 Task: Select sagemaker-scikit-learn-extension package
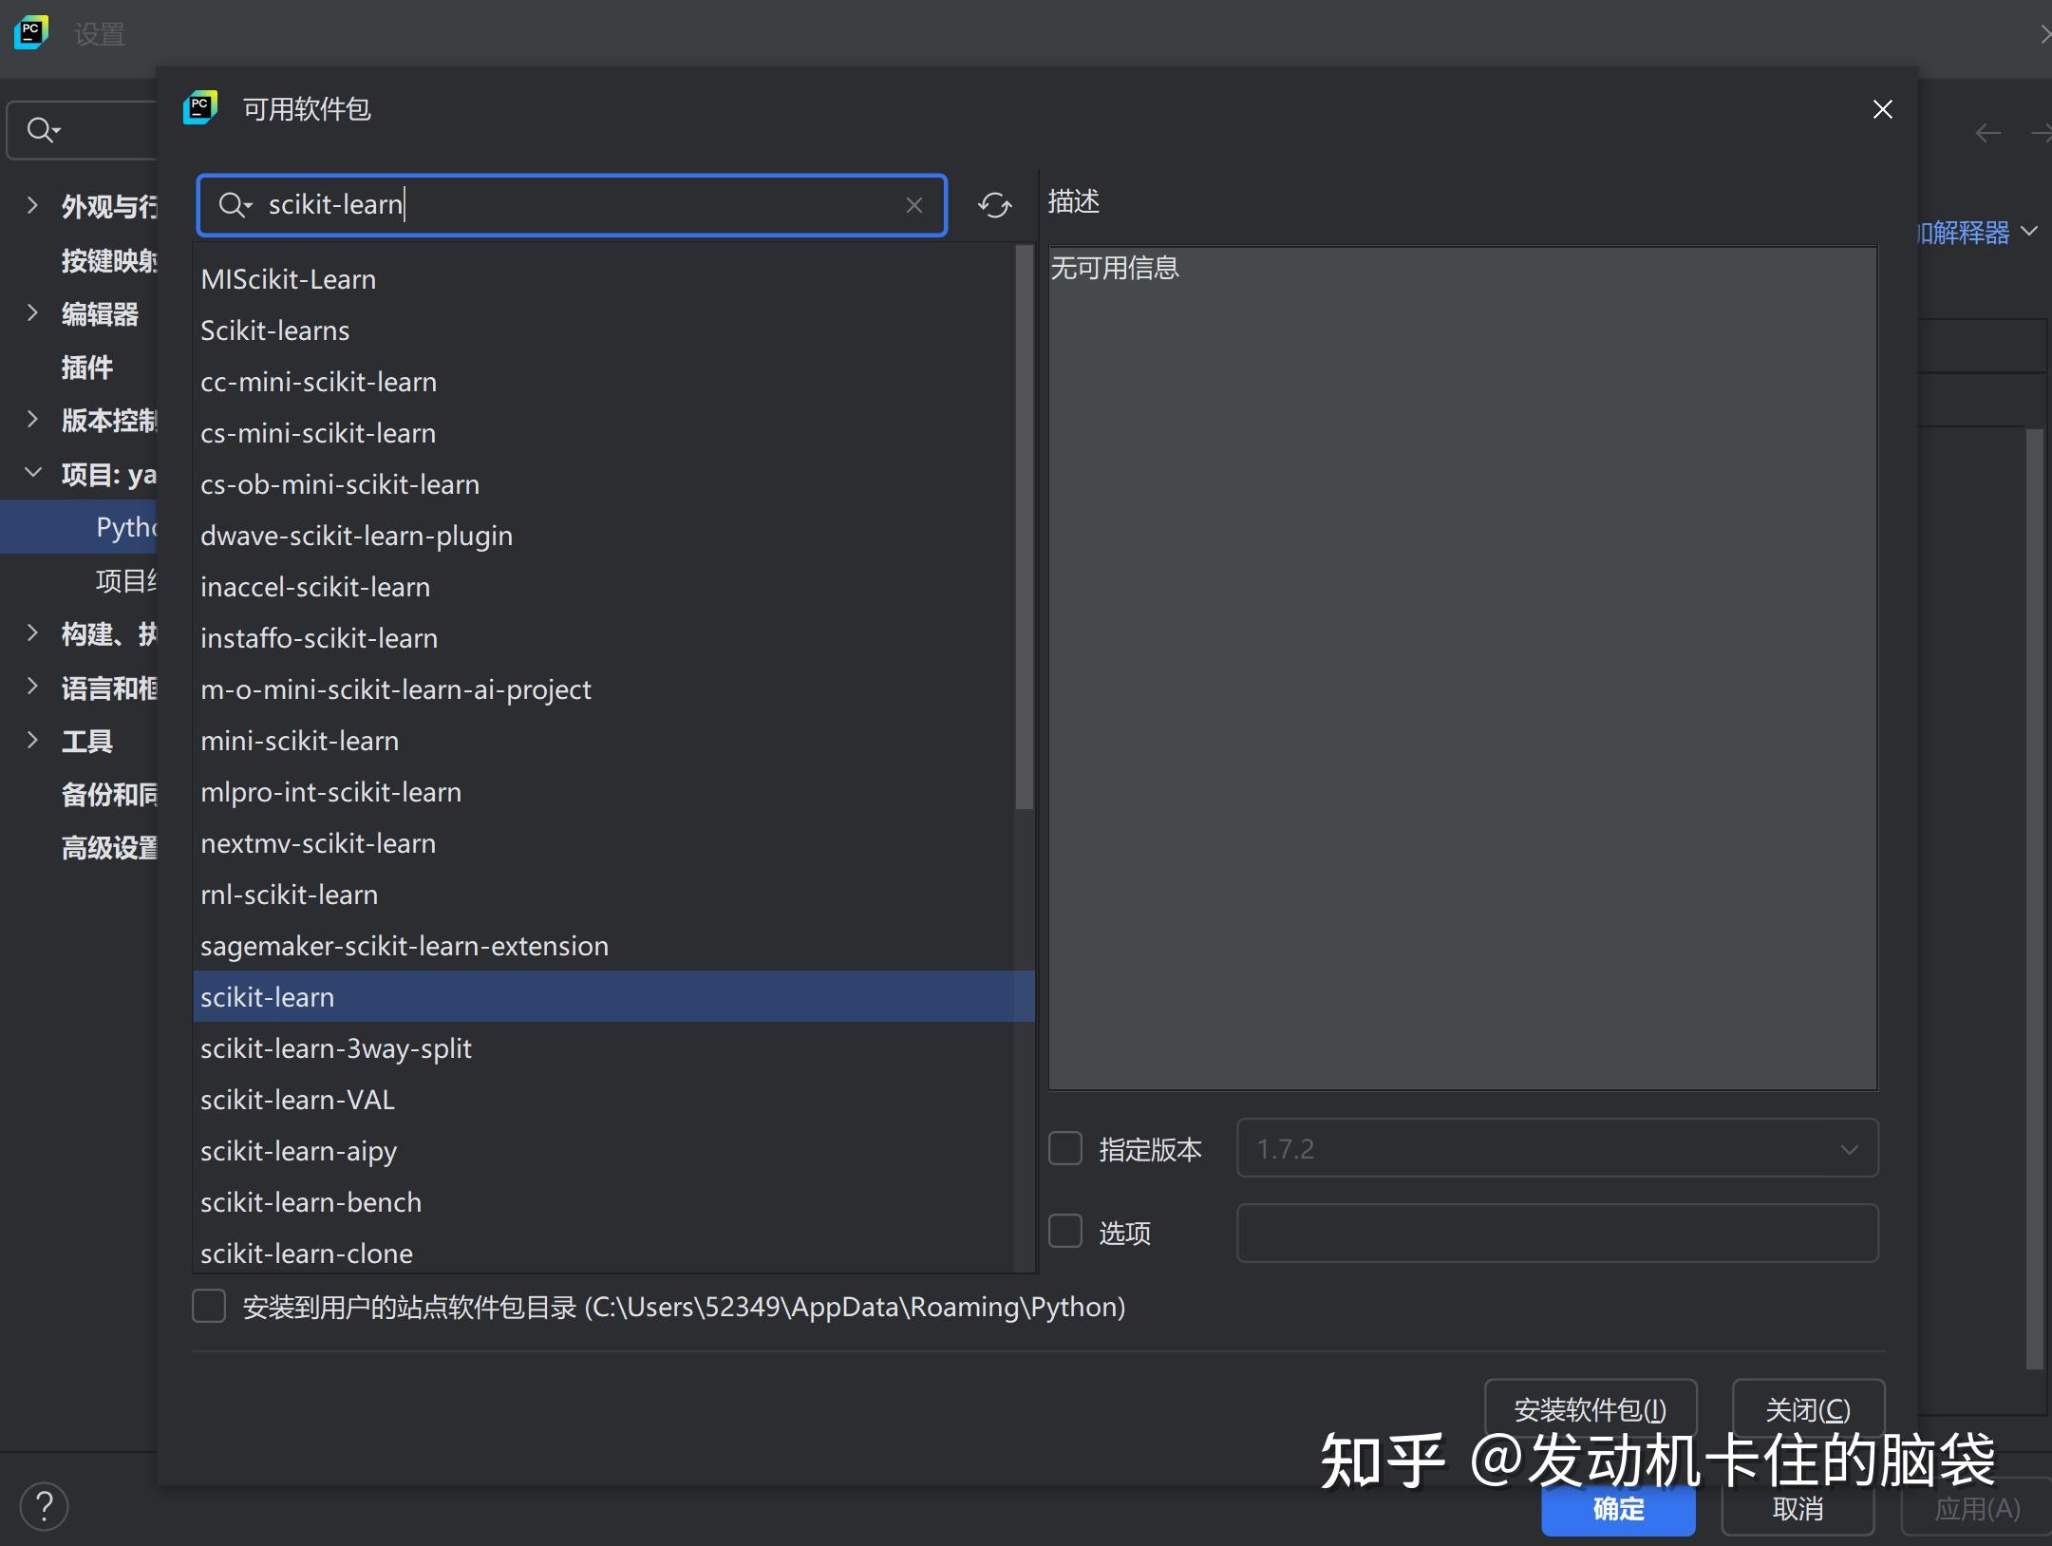pyautogui.click(x=604, y=946)
